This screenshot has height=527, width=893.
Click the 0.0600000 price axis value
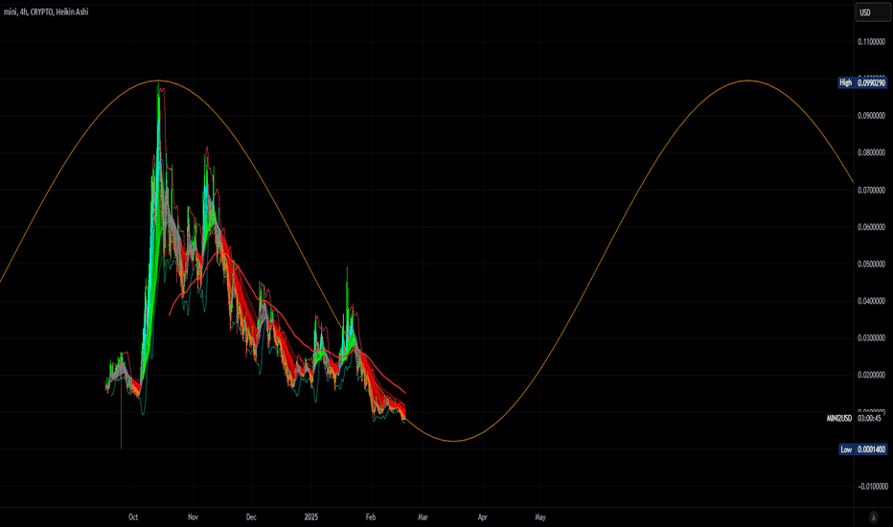pos(871,227)
